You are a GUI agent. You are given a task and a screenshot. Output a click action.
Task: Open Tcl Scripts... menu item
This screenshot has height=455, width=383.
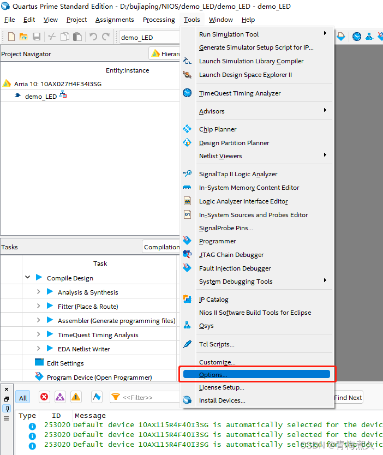[257, 344]
